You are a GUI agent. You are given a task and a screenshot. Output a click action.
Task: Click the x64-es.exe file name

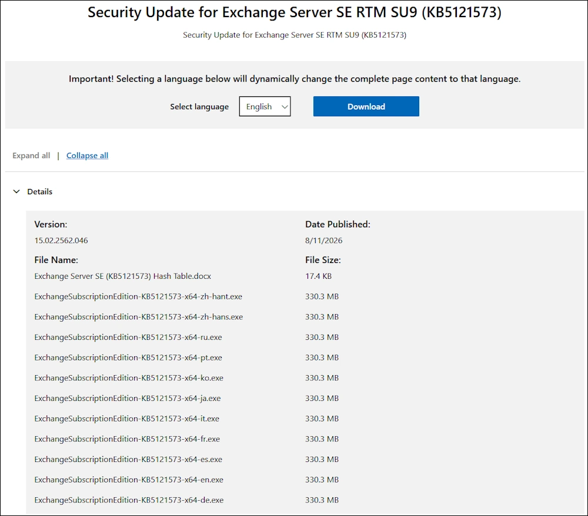pyautogui.click(x=128, y=459)
